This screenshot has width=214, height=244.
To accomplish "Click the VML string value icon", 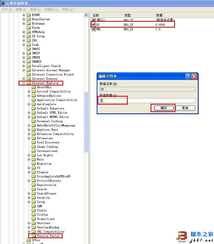I will pos(93,29).
